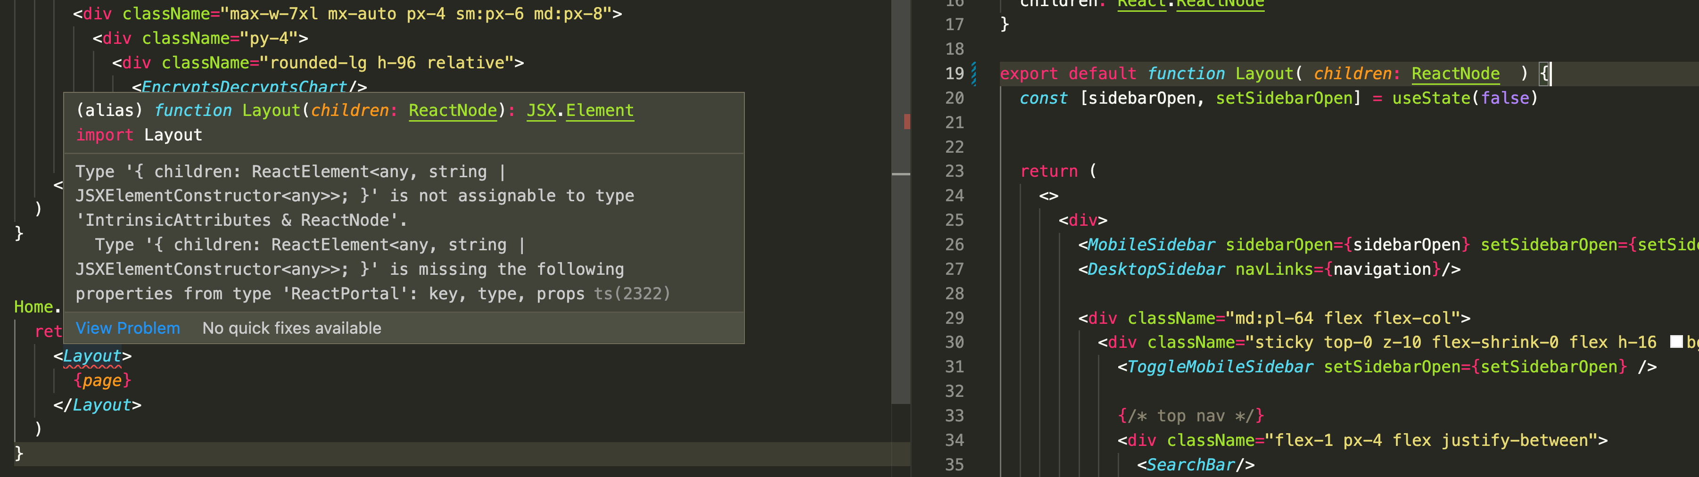Select line number 23 in the gutter
This screenshot has height=477, width=1699.
tap(954, 171)
